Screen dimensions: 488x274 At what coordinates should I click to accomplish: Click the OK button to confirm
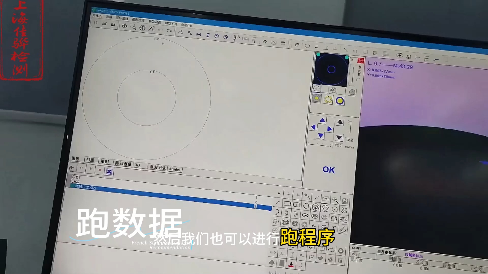pos(328,169)
